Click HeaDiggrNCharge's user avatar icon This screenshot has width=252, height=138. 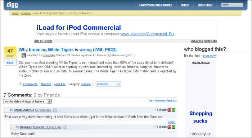[x=14, y=127]
